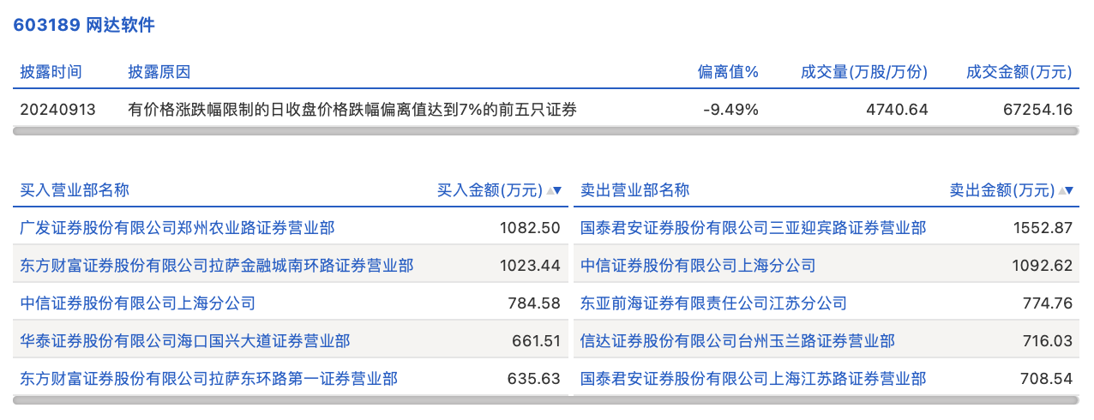Viewport: 1094px width, 420px height.
Task: Open 国泰君安证券三亚迎宾路证券营业部 seller link
Action: 753,228
